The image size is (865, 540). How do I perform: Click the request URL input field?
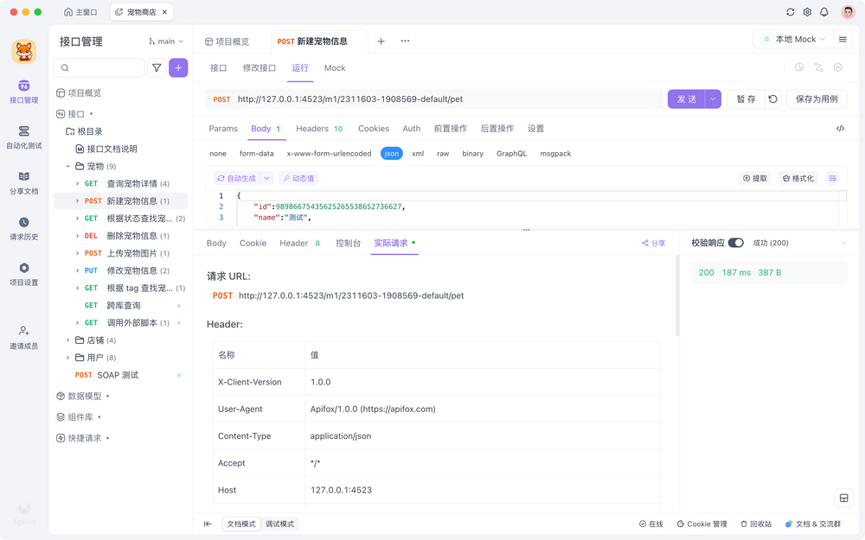click(432, 98)
